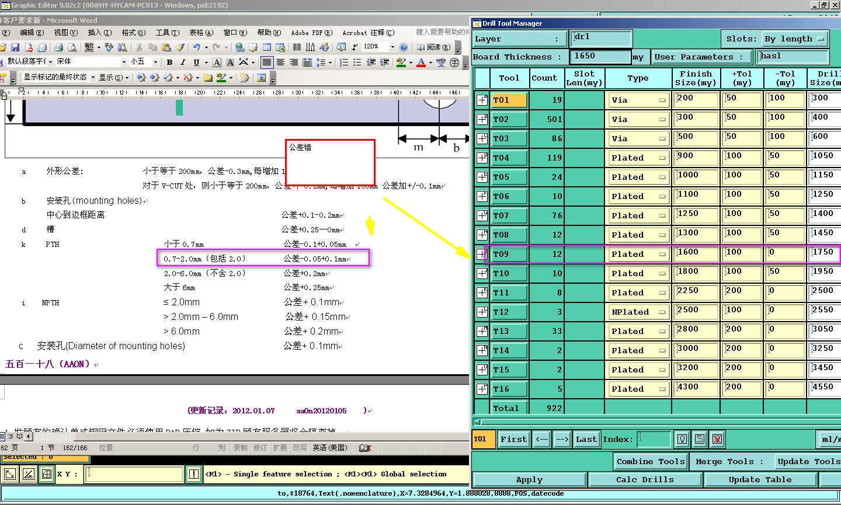This screenshot has width=841, height=505.
Task: Click the Accept Change checkmark icon
Action: click(168, 77)
